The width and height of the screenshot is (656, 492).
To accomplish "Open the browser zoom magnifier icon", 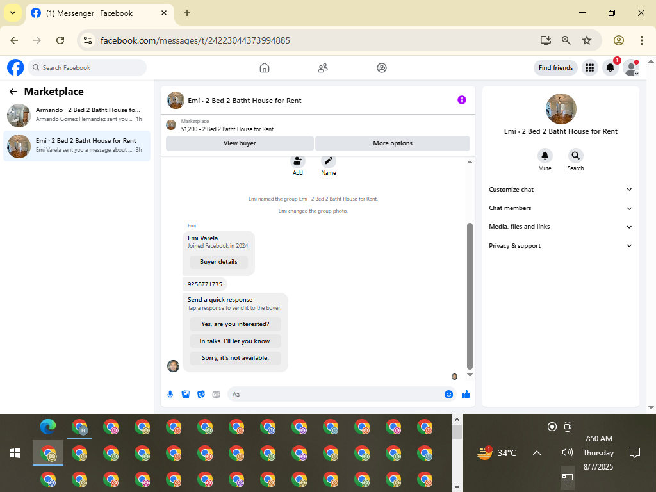I will pyautogui.click(x=566, y=40).
